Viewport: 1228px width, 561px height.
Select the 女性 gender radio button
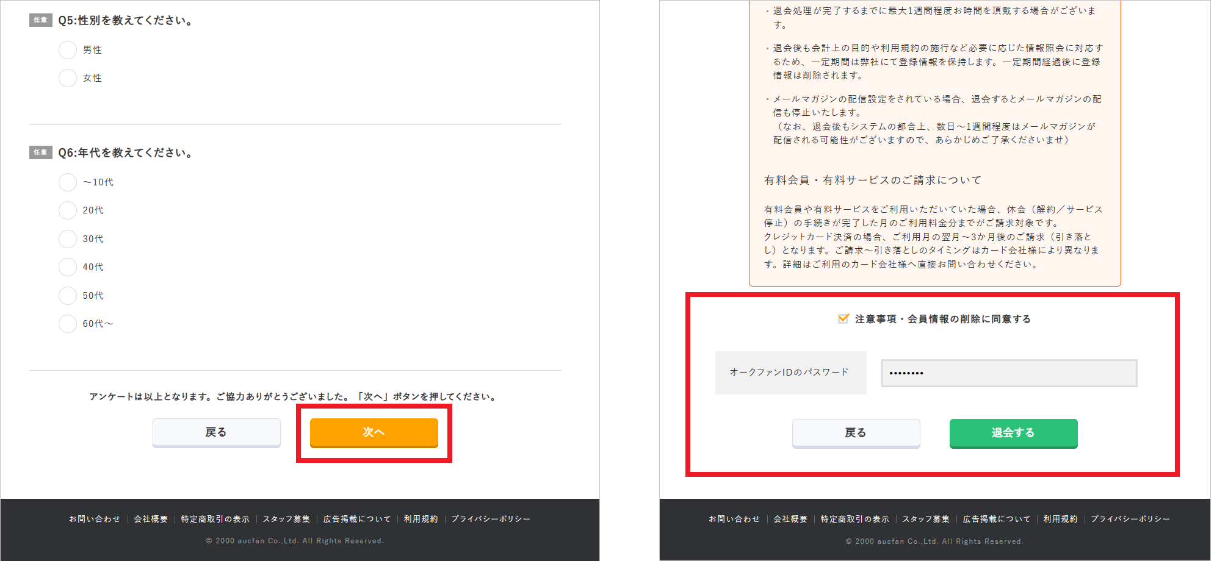(x=67, y=78)
